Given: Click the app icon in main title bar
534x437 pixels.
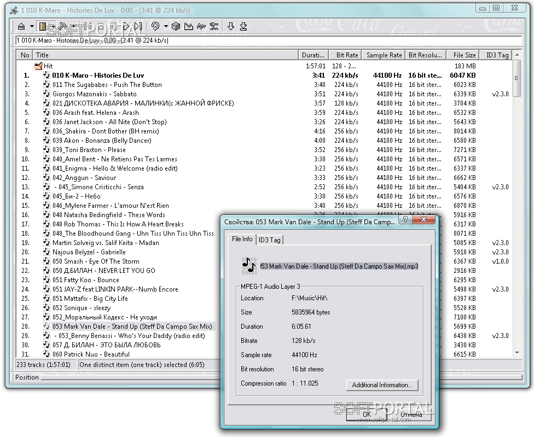Looking at the screenshot, I should [14, 10].
